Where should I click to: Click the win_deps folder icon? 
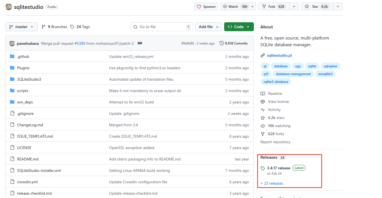click(x=12, y=102)
